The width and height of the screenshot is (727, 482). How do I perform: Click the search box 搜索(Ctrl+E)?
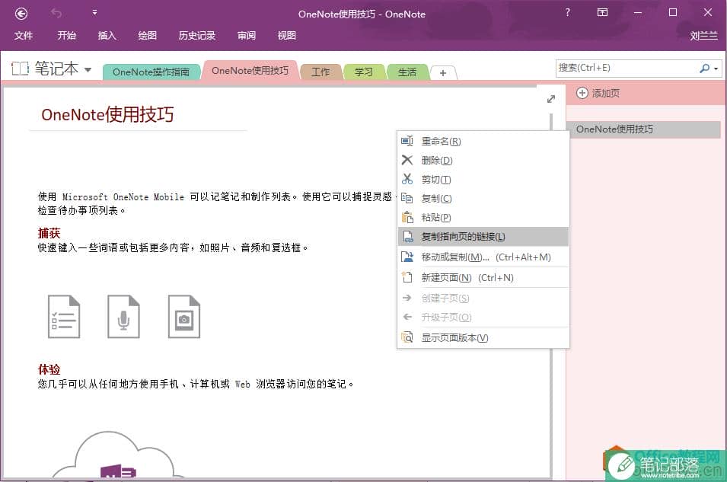[626, 68]
